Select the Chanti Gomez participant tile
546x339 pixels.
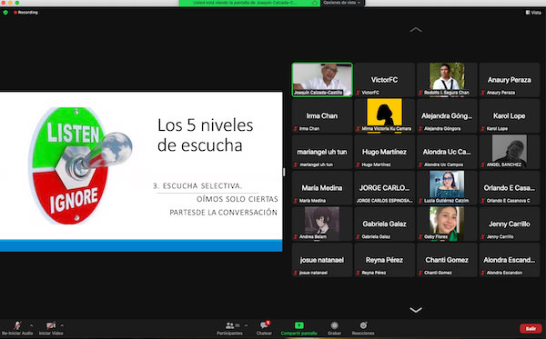click(447, 260)
